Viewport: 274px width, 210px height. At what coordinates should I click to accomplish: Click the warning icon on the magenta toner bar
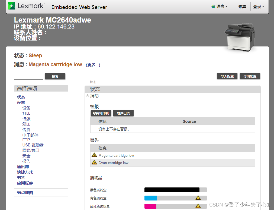(198, 206)
